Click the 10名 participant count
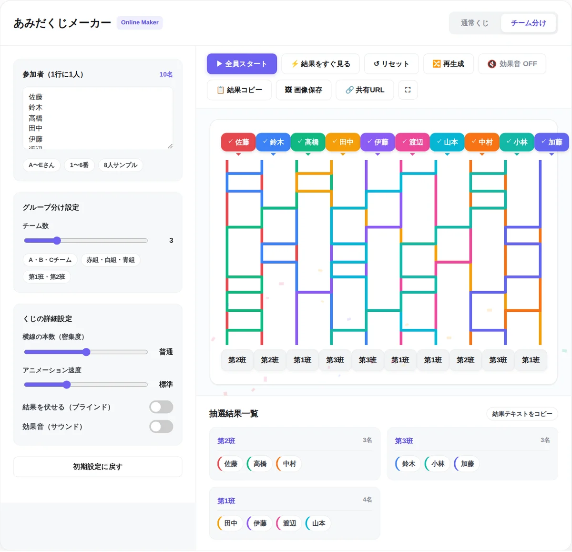Viewport: 572px width, 552px height. 166,74
